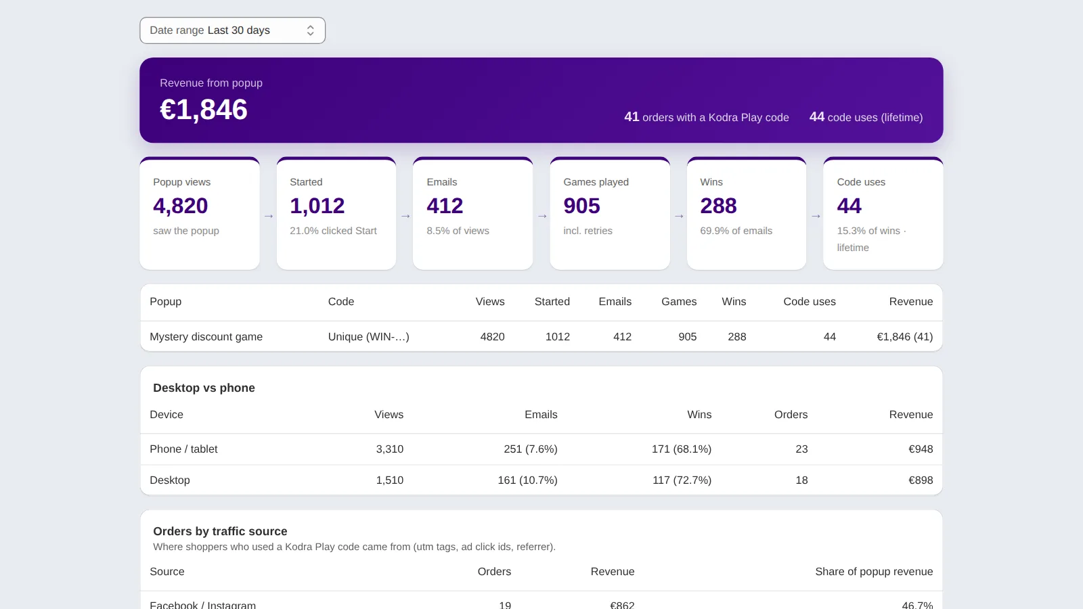Select the Popup views 4,820 card

tap(200, 214)
